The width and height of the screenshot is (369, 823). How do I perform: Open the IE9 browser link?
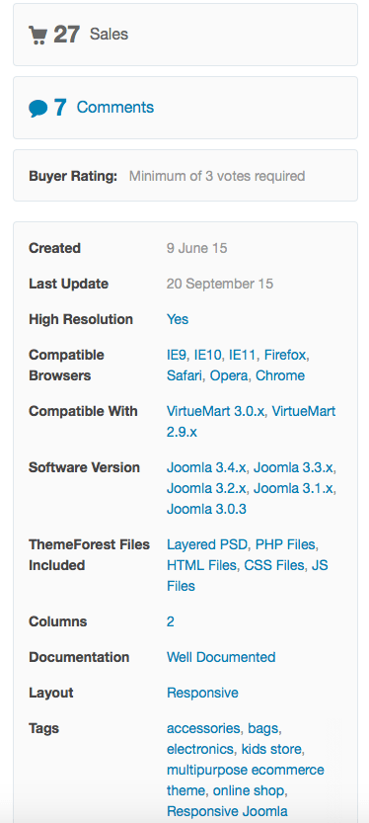pyautogui.click(x=176, y=355)
